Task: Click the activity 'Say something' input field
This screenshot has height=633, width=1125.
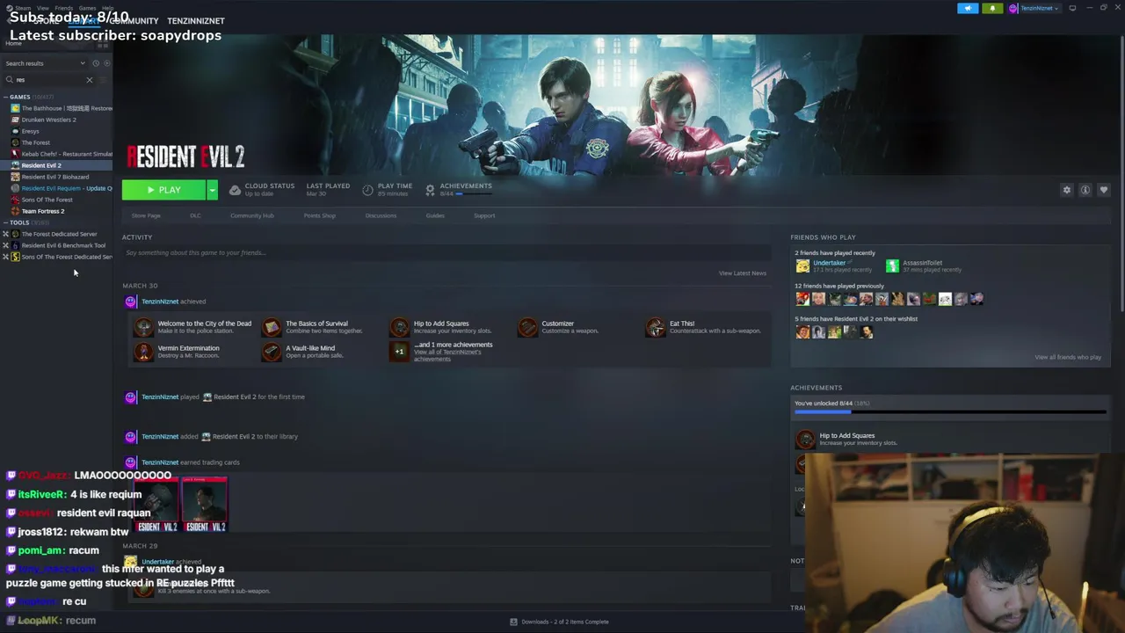Action: coord(446,253)
